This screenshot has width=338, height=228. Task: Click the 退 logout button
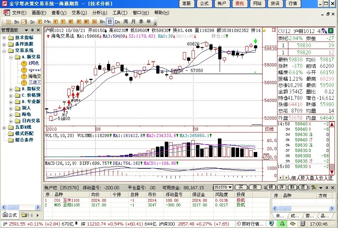pos(302,187)
